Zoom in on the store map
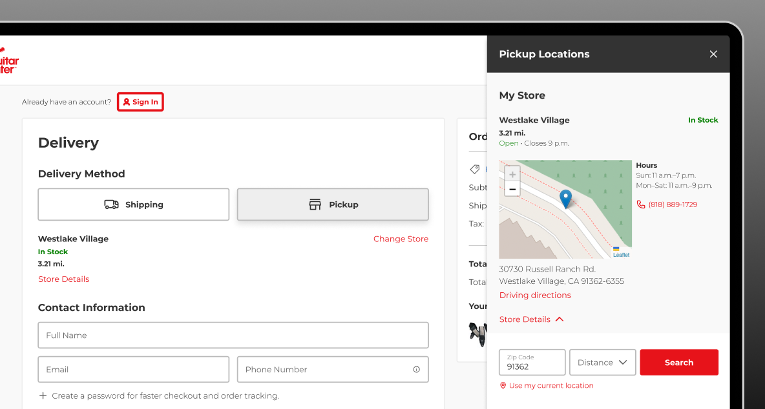This screenshot has height=409, width=765. (x=512, y=175)
